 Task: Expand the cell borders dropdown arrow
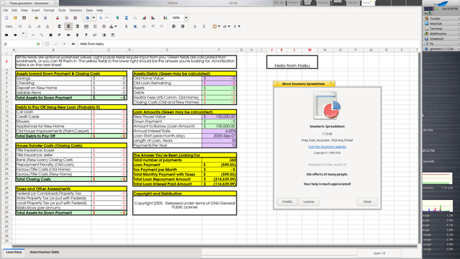pyautogui.click(x=218, y=27)
